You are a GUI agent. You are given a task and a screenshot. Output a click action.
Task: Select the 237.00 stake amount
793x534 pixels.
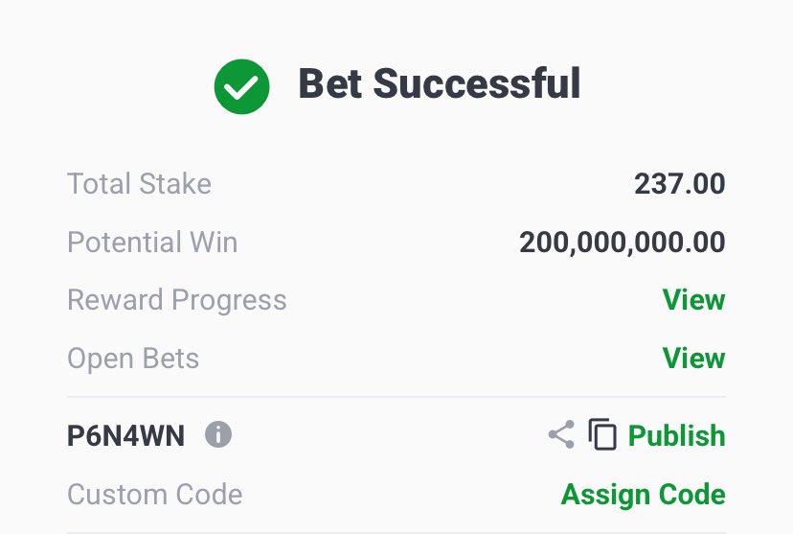point(680,183)
